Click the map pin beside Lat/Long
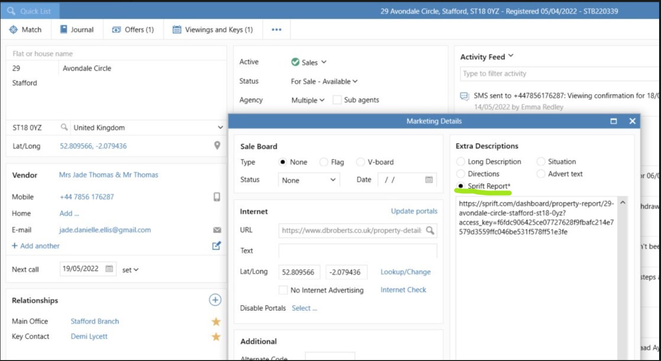The height and width of the screenshot is (361, 661). point(217,144)
